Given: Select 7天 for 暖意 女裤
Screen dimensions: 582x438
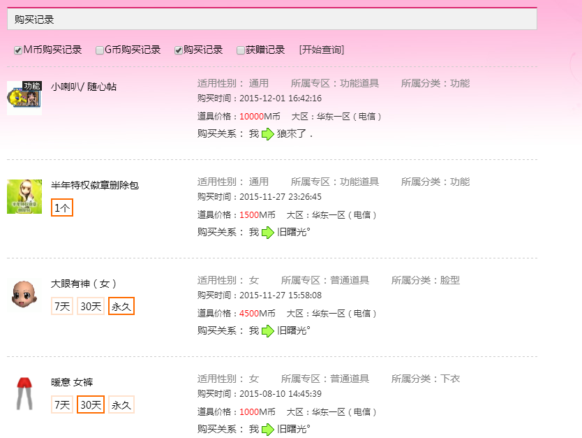Looking at the screenshot, I should coord(62,404).
